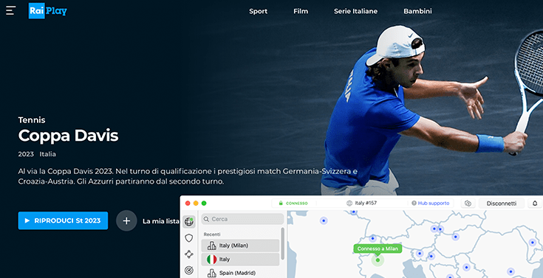Select Italy (Milan) from recent servers

[x=240, y=246]
